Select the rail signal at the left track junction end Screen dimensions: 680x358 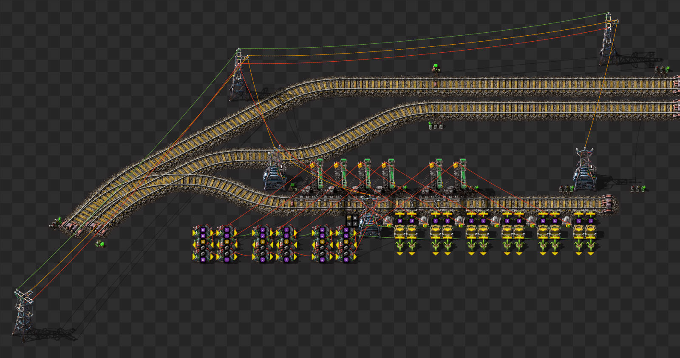[56, 222]
